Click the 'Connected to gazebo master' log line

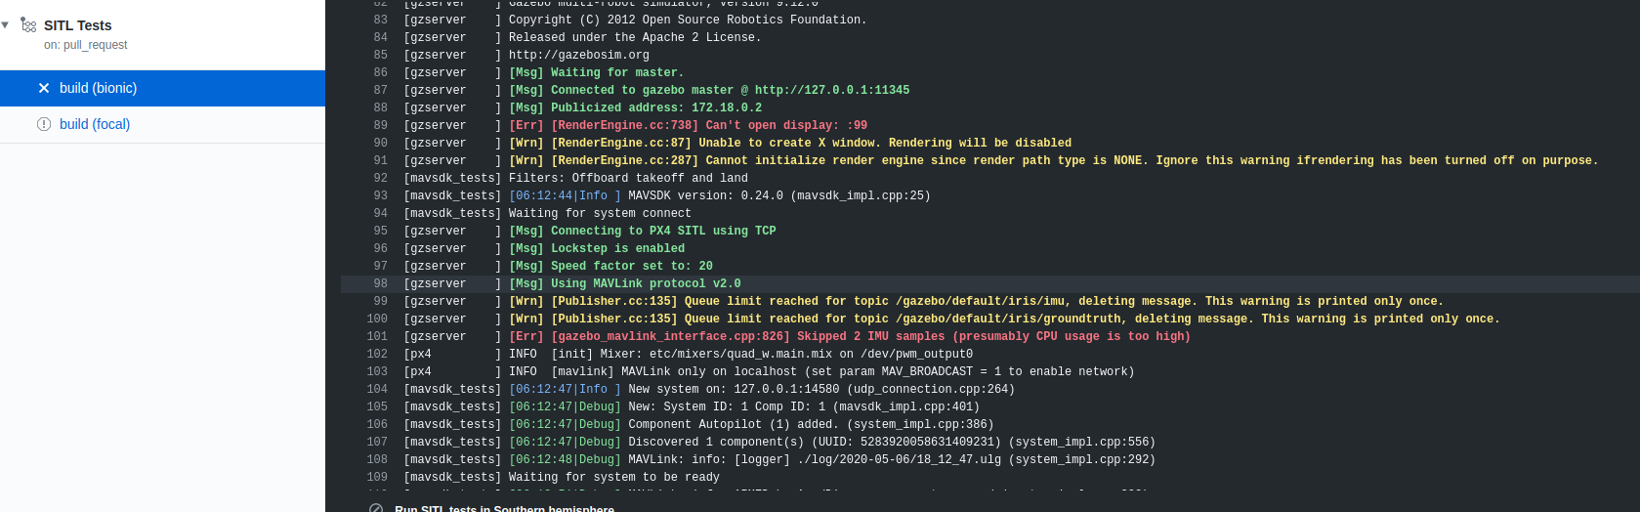coord(990,90)
